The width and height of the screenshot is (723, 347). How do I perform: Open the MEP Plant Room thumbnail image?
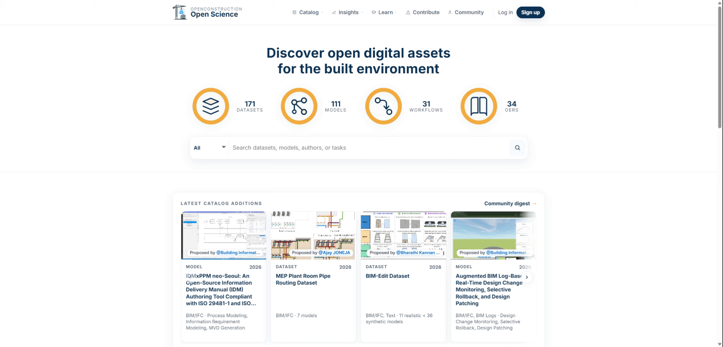[313, 235]
